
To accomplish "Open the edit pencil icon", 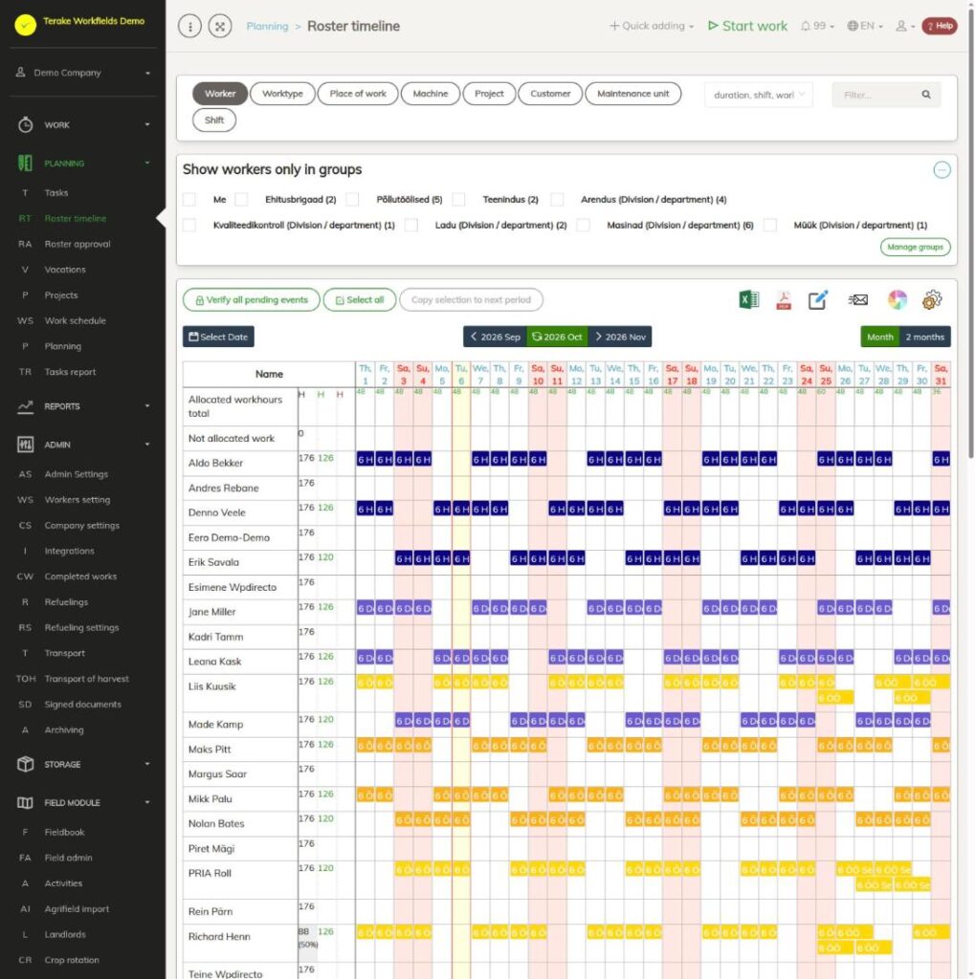I will (818, 300).
